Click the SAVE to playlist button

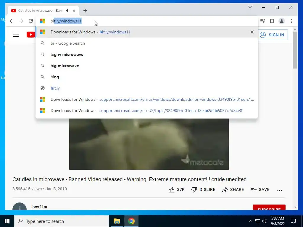click(x=260, y=189)
